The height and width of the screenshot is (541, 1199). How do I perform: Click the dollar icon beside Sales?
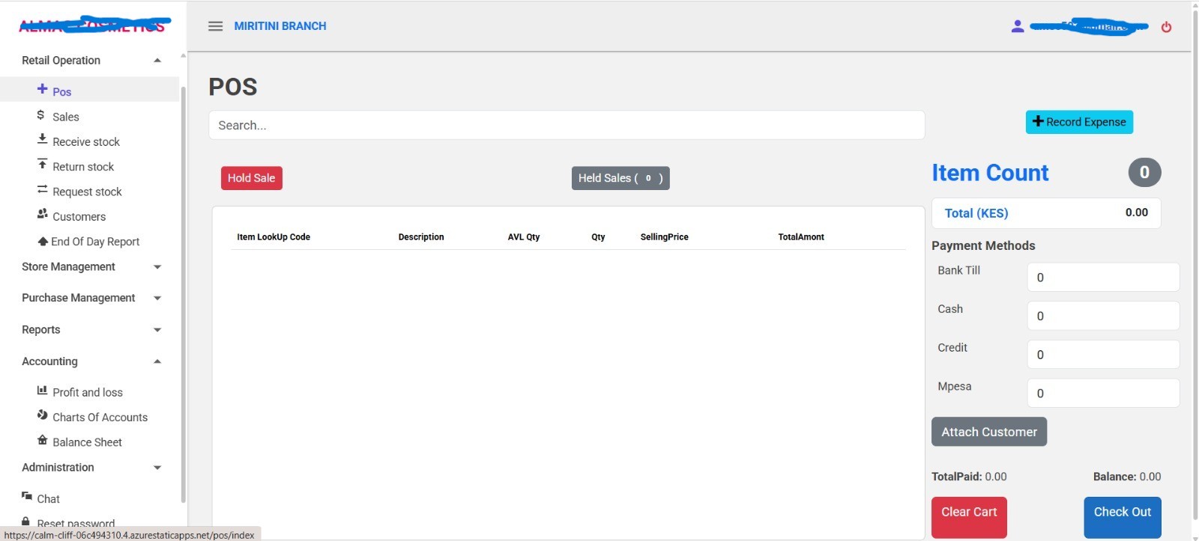coord(40,114)
